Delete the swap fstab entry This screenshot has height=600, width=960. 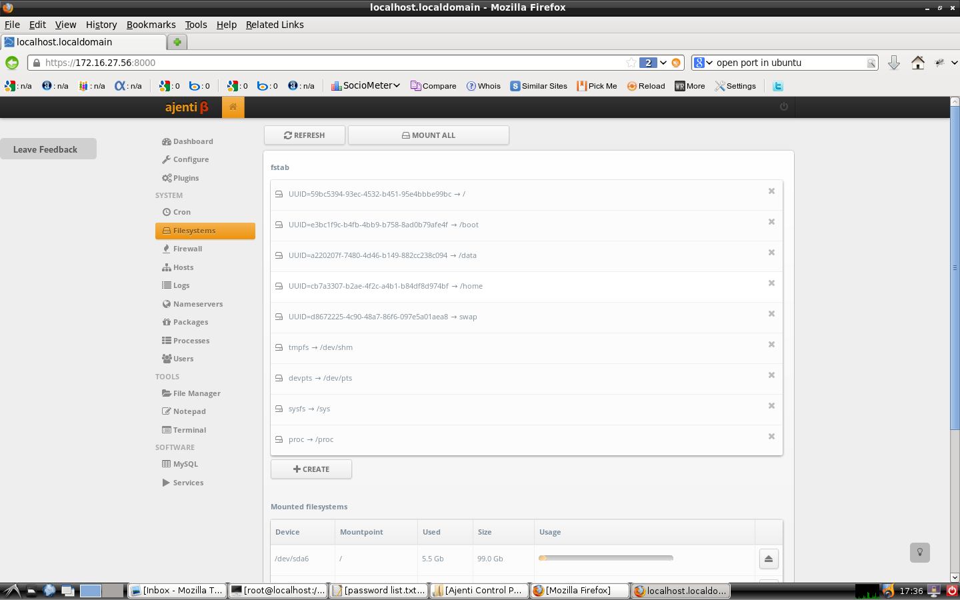click(x=771, y=314)
